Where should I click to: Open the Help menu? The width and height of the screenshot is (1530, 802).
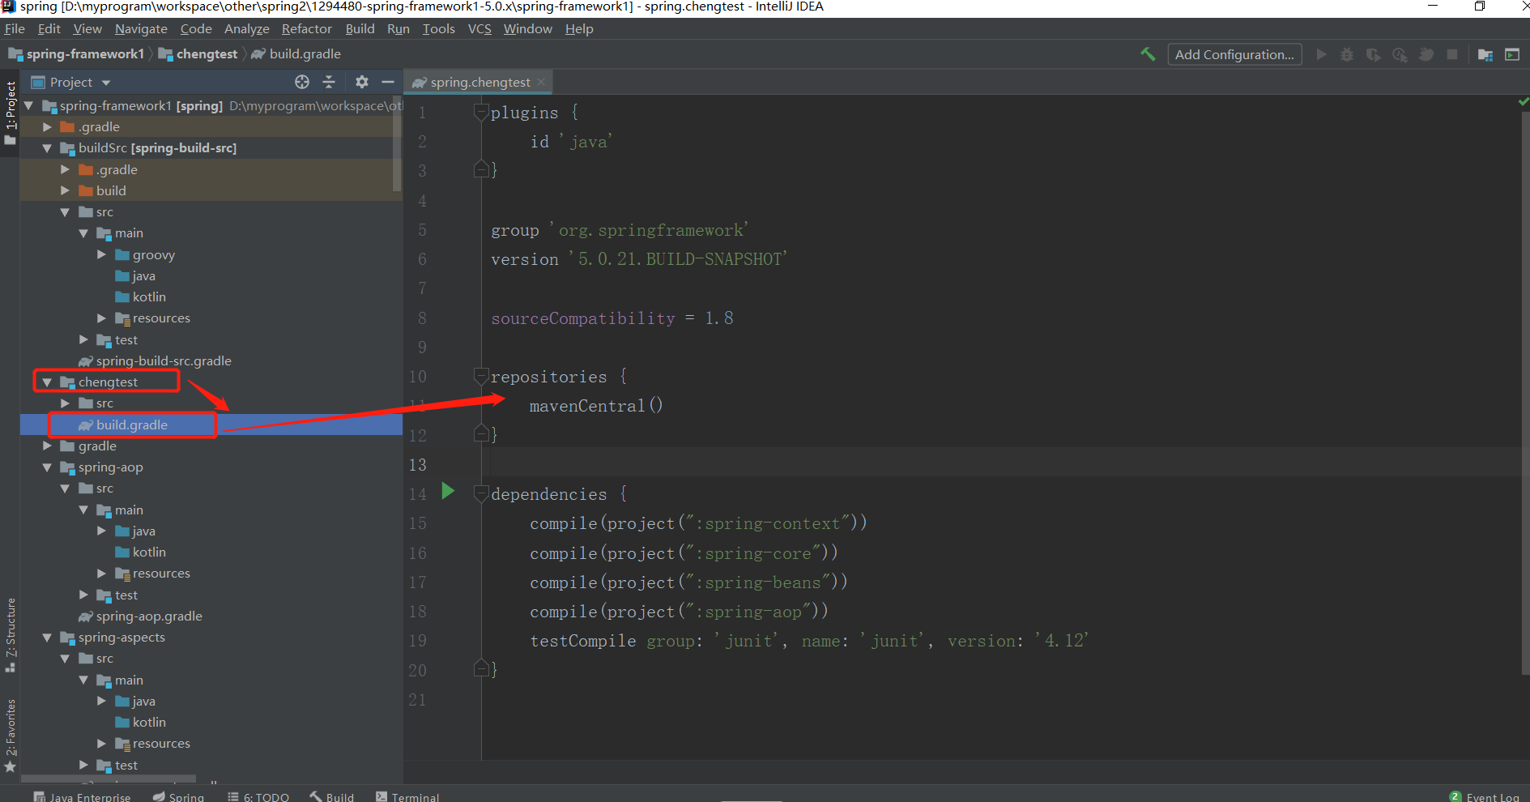[x=579, y=28]
